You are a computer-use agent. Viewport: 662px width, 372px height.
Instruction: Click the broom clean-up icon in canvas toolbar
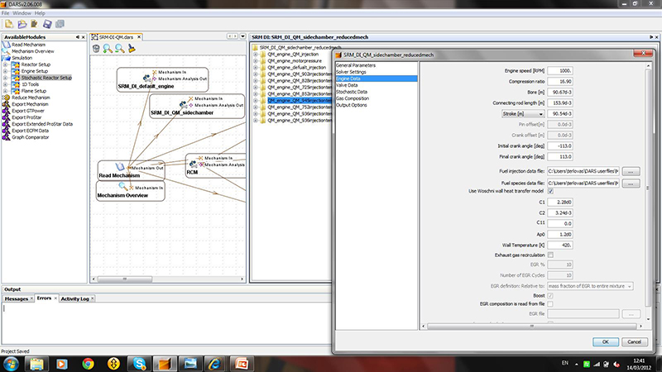[x=131, y=49]
